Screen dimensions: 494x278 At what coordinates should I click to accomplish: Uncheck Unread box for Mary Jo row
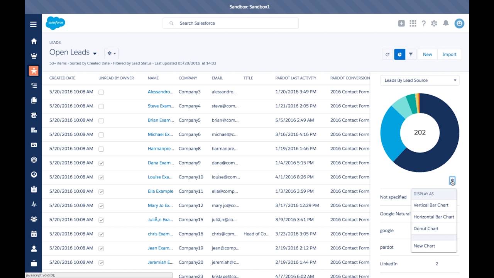click(101, 206)
